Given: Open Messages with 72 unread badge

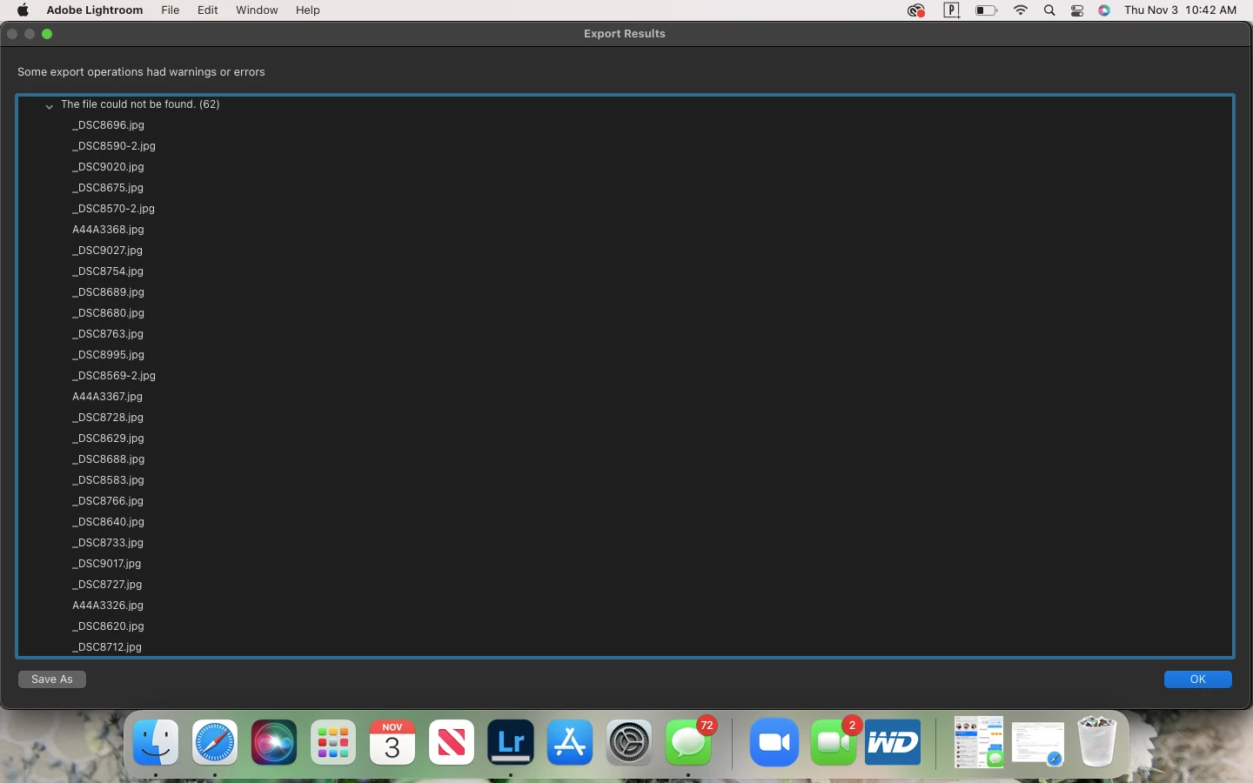Looking at the screenshot, I should pos(688,743).
